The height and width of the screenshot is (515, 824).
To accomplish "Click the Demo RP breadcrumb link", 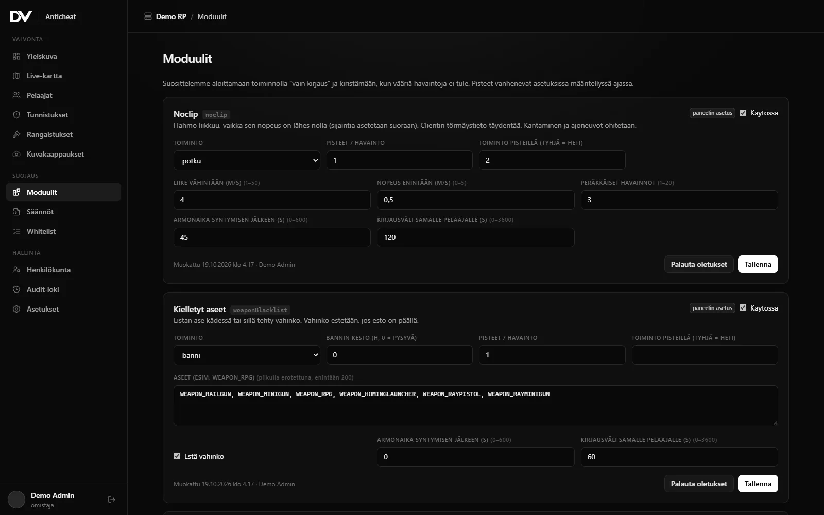I will 171,16.
